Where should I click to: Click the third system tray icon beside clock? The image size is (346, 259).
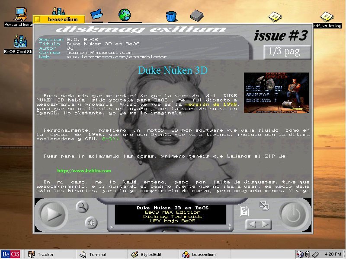316,254
